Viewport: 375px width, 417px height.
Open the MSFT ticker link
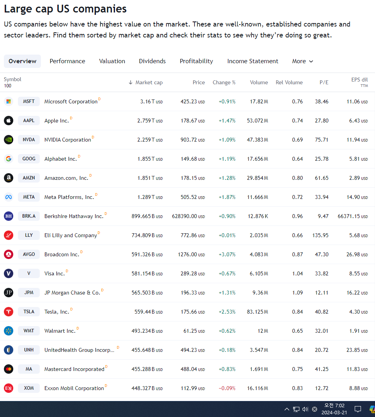29,101
